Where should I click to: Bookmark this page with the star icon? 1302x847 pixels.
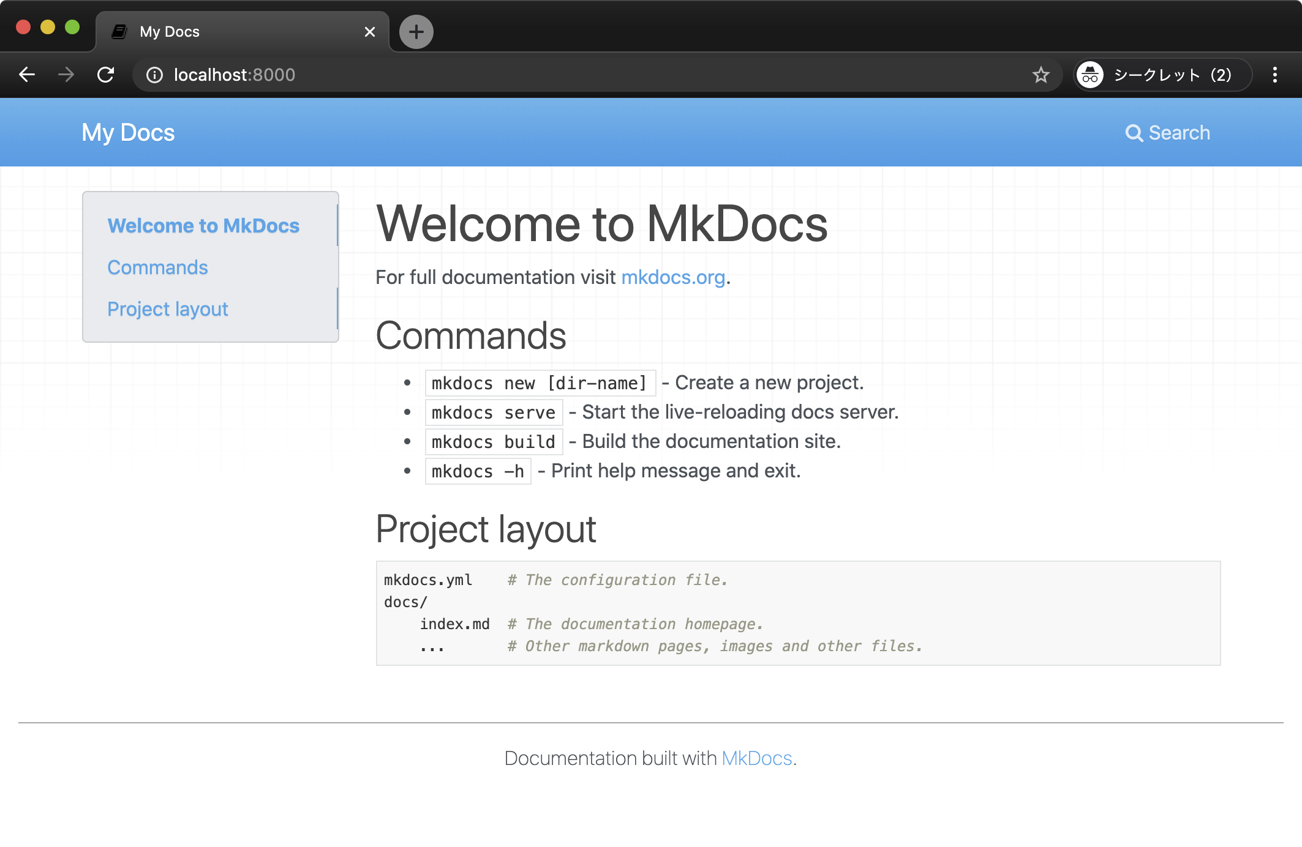coord(1040,75)
